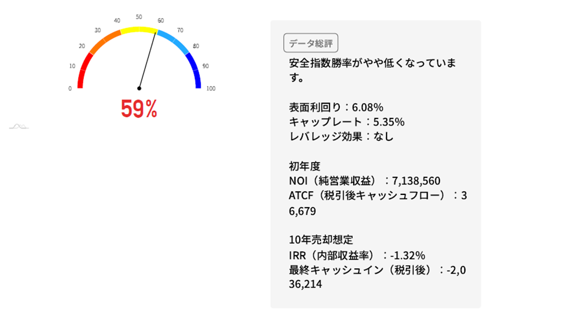Click the 10年売却想定 heading
This screenshot has height=311, width=568.
point(321,240)
